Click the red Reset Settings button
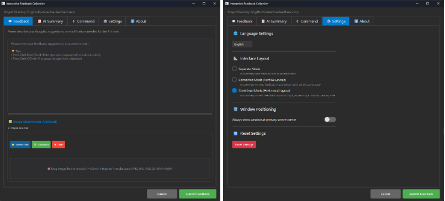Screen dimensions: 445x201 [x=244, y=145]
